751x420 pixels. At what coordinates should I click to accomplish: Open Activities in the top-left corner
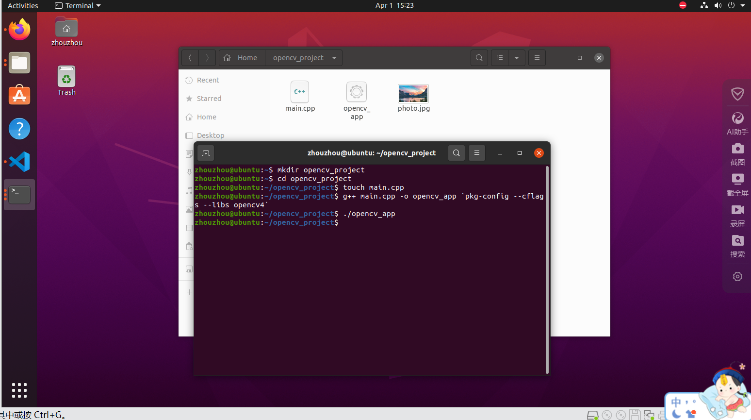point(22,6)
